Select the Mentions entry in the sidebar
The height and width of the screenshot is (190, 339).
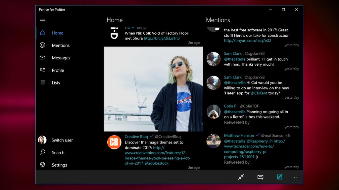click(x=61, y=46)
